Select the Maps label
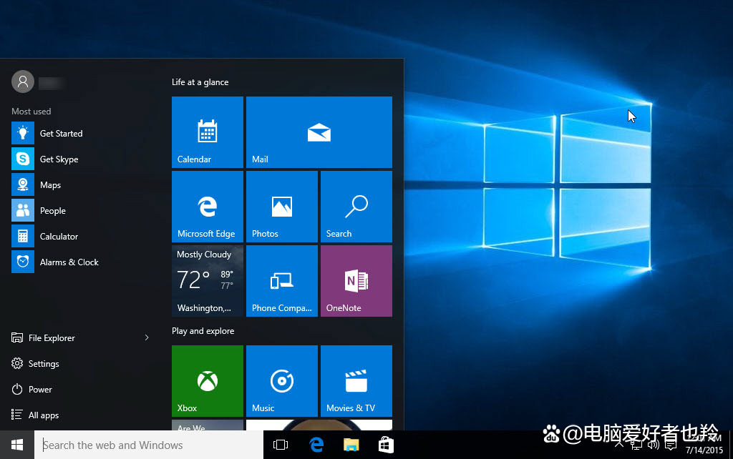733x459 pixels. 51,185
